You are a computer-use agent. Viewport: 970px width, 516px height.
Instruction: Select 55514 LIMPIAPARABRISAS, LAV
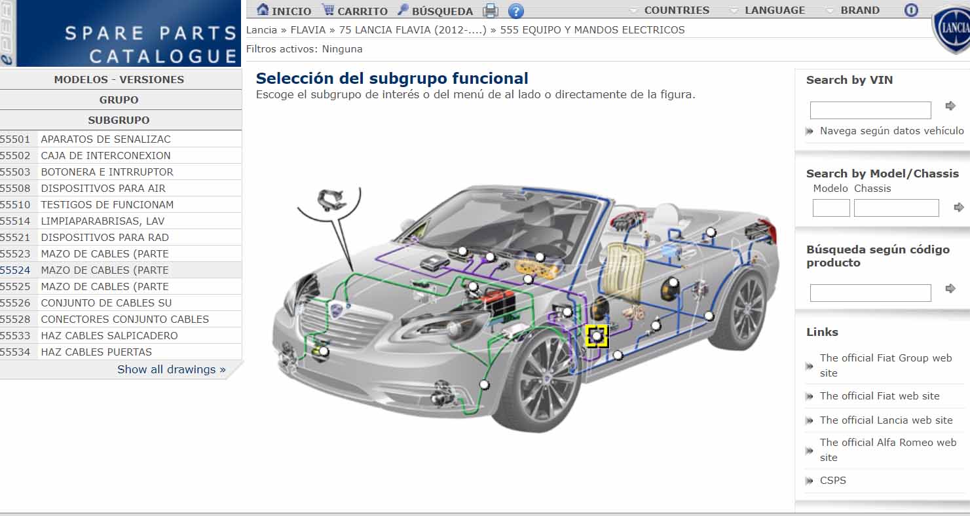pos(121,221)
